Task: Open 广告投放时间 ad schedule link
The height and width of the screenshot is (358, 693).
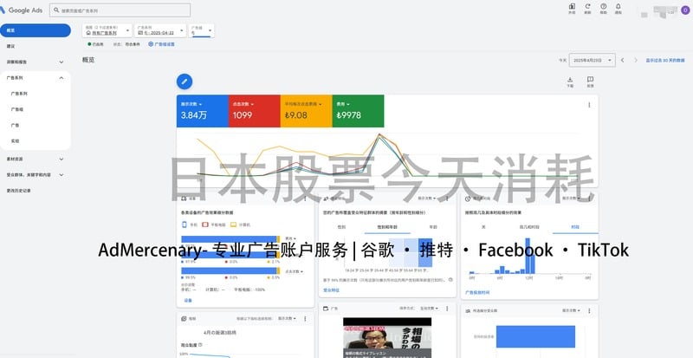Action: pos(477,292)
